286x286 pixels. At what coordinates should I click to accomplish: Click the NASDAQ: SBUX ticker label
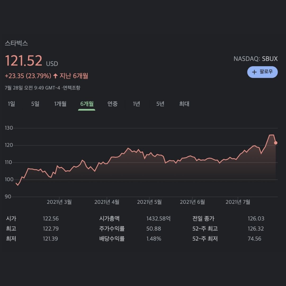click(256, 59)
